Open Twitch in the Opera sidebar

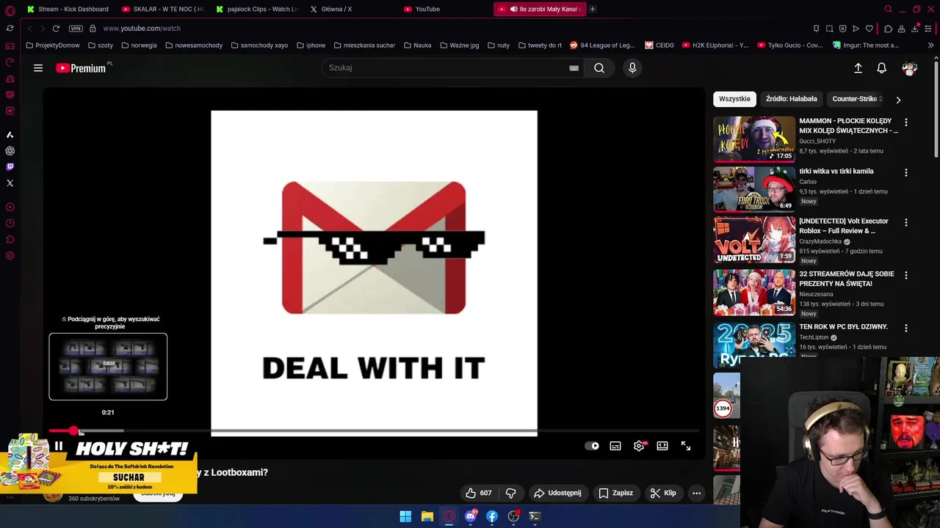pyautogui.click(x=10, y=167)
